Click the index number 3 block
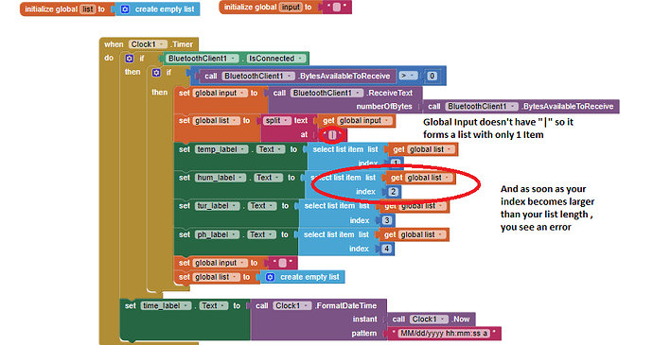Image resolution: width=653 pixels, height=345 pixels. 387,220
